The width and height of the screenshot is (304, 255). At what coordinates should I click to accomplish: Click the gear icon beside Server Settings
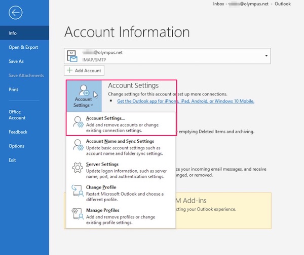pyautogui.click(x=78, y=168)
